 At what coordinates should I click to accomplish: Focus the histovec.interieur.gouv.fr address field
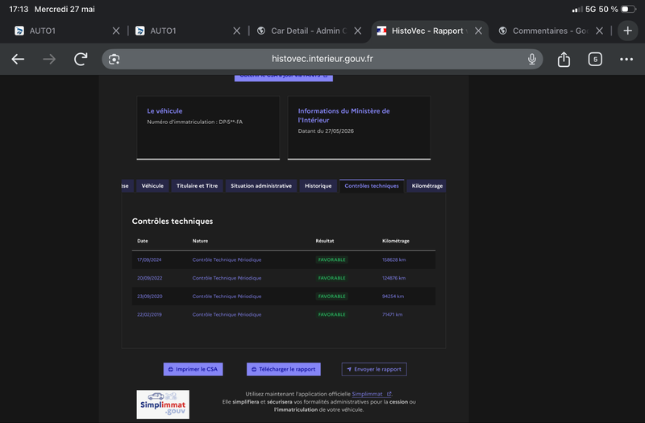(x=322, y=59)
